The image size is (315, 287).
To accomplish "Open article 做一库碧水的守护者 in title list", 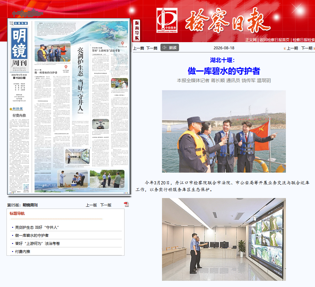I will coord(32,235).
